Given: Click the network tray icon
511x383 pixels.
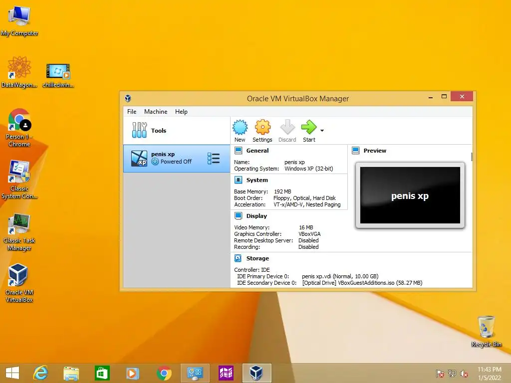Looking at the screenshot, I should point(452,374).
